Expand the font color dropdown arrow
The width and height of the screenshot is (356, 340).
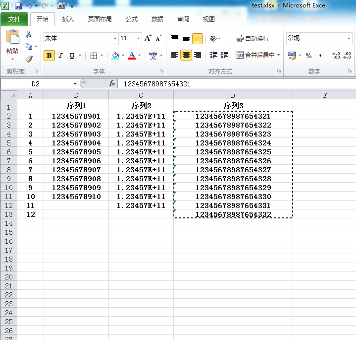click(140, 56)
